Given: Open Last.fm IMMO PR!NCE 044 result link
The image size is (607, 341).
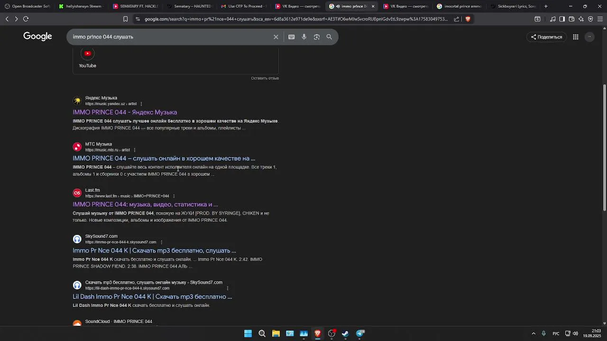Looking at the screenshot, I should point(145,204).
